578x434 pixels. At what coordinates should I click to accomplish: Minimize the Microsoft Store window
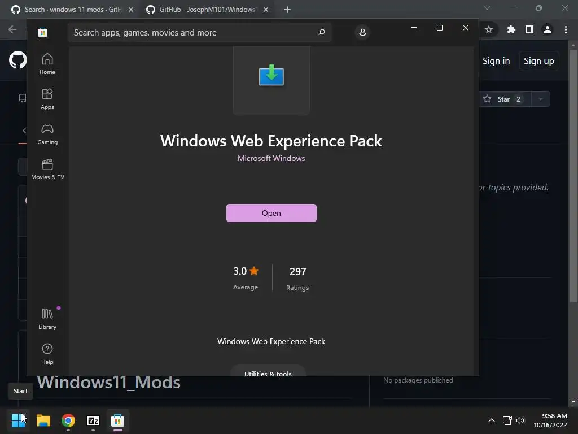414,28
